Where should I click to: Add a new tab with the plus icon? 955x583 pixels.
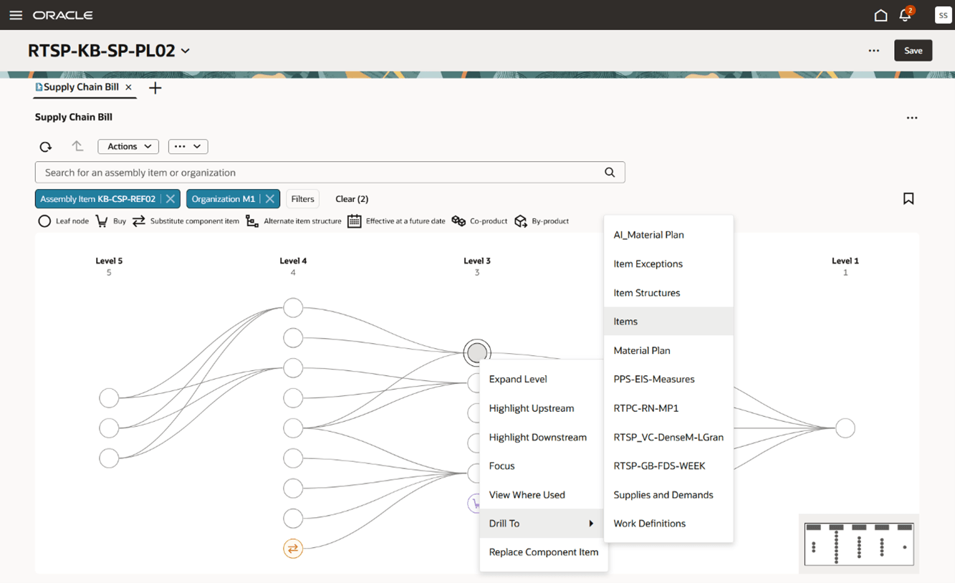click(155, 88)
